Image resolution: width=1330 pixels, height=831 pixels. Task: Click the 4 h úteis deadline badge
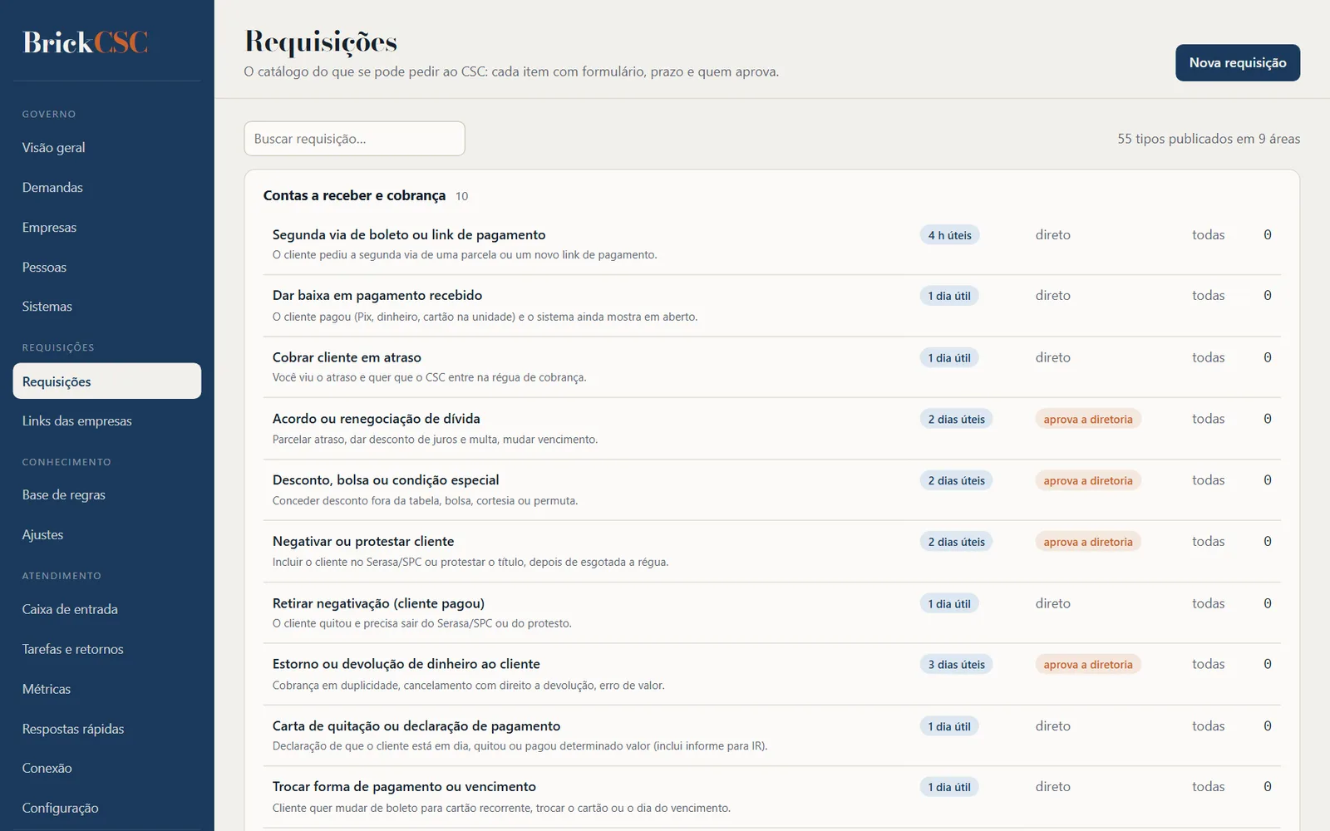[950, 235]
